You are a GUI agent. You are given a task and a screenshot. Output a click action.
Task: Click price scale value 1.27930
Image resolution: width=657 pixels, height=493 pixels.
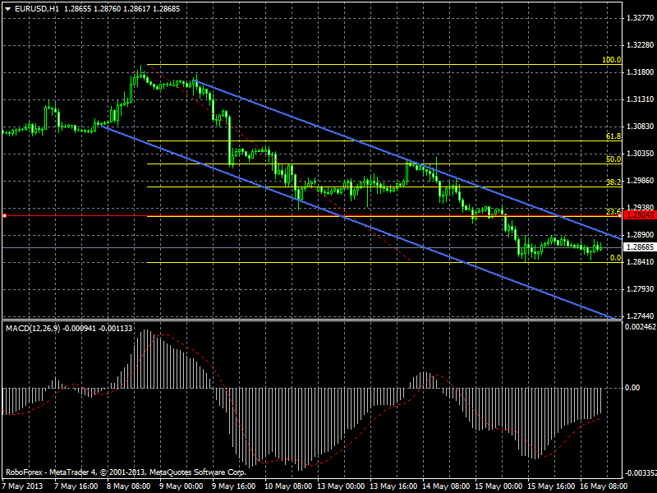641,289
